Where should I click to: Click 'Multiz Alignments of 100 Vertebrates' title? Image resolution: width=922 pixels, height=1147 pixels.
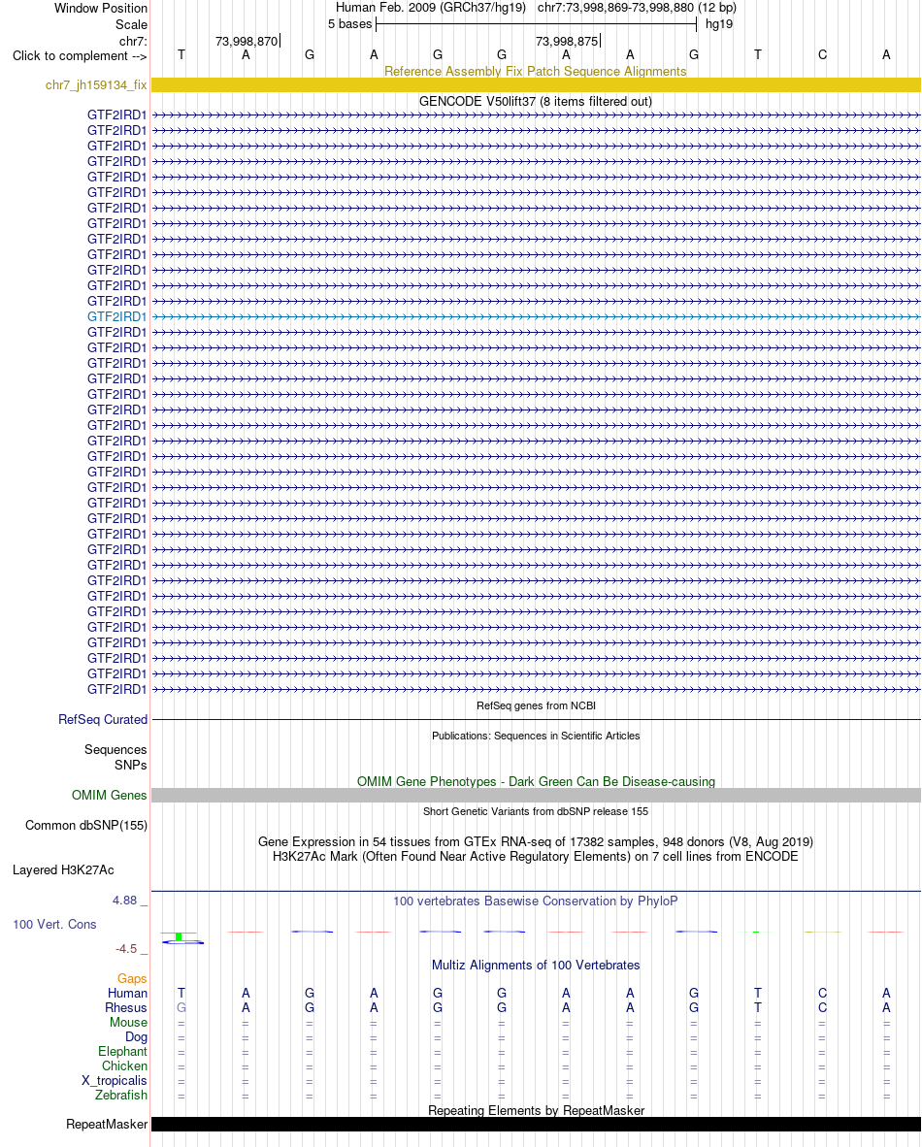click(536, 966)
